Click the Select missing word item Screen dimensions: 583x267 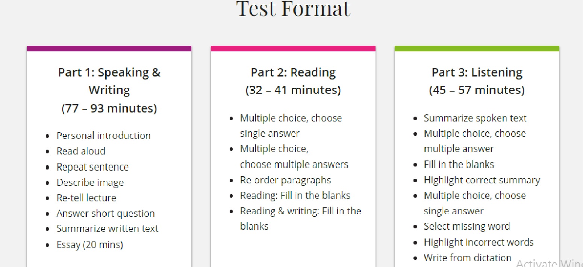[467, 226]
